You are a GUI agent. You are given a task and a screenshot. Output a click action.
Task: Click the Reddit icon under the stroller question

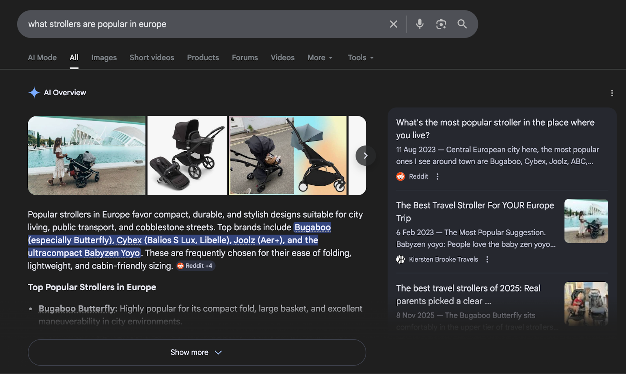[x=401, y=176]
